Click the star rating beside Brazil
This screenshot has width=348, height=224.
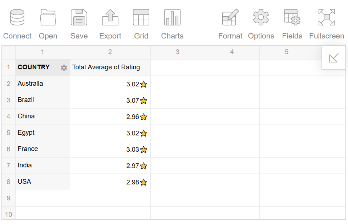(x=143, y=101)
